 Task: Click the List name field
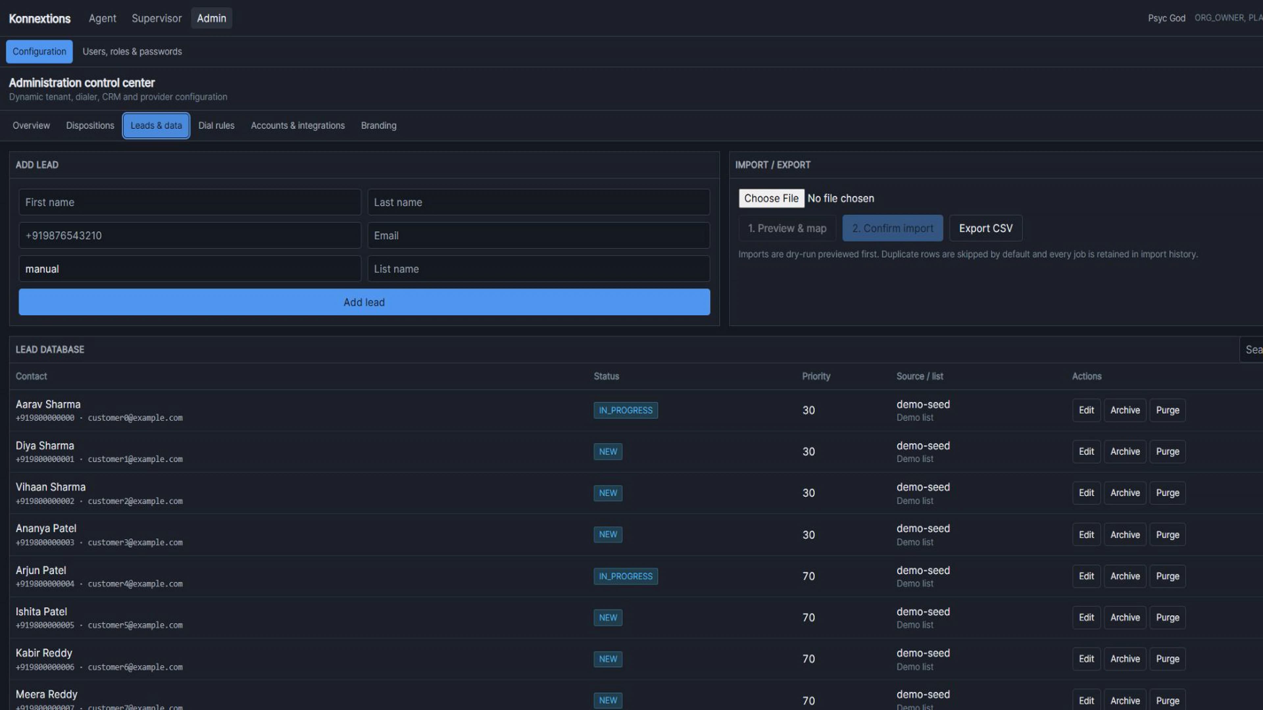[538, 269]
